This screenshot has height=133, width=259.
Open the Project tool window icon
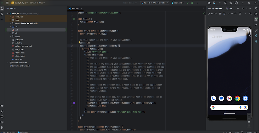point(2,8)
